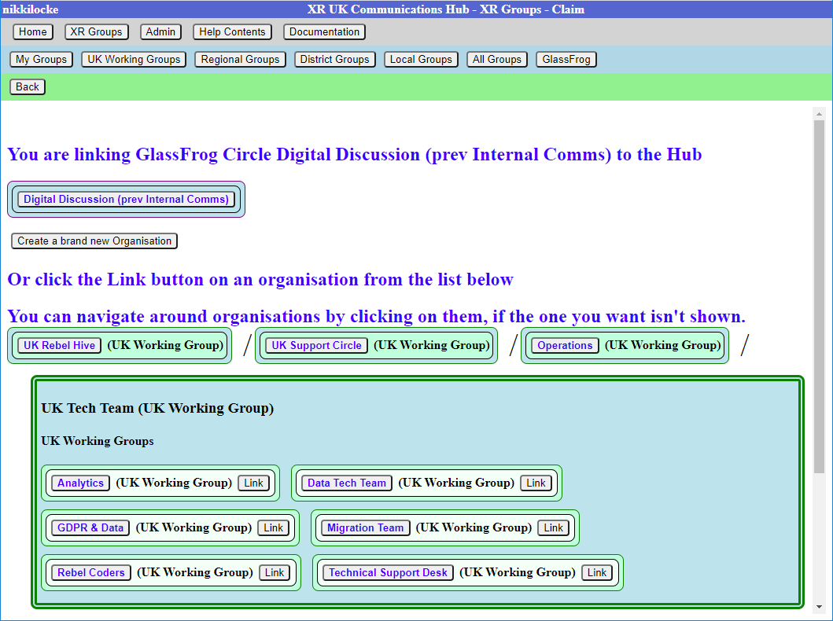Show Regional Groups
Image resolution: width=833 pixels, height=621 pixels.
coord(240,60)
